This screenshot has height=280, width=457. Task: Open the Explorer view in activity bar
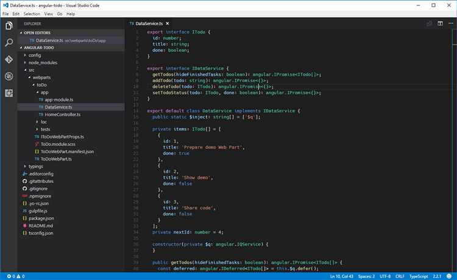[9, 26]
